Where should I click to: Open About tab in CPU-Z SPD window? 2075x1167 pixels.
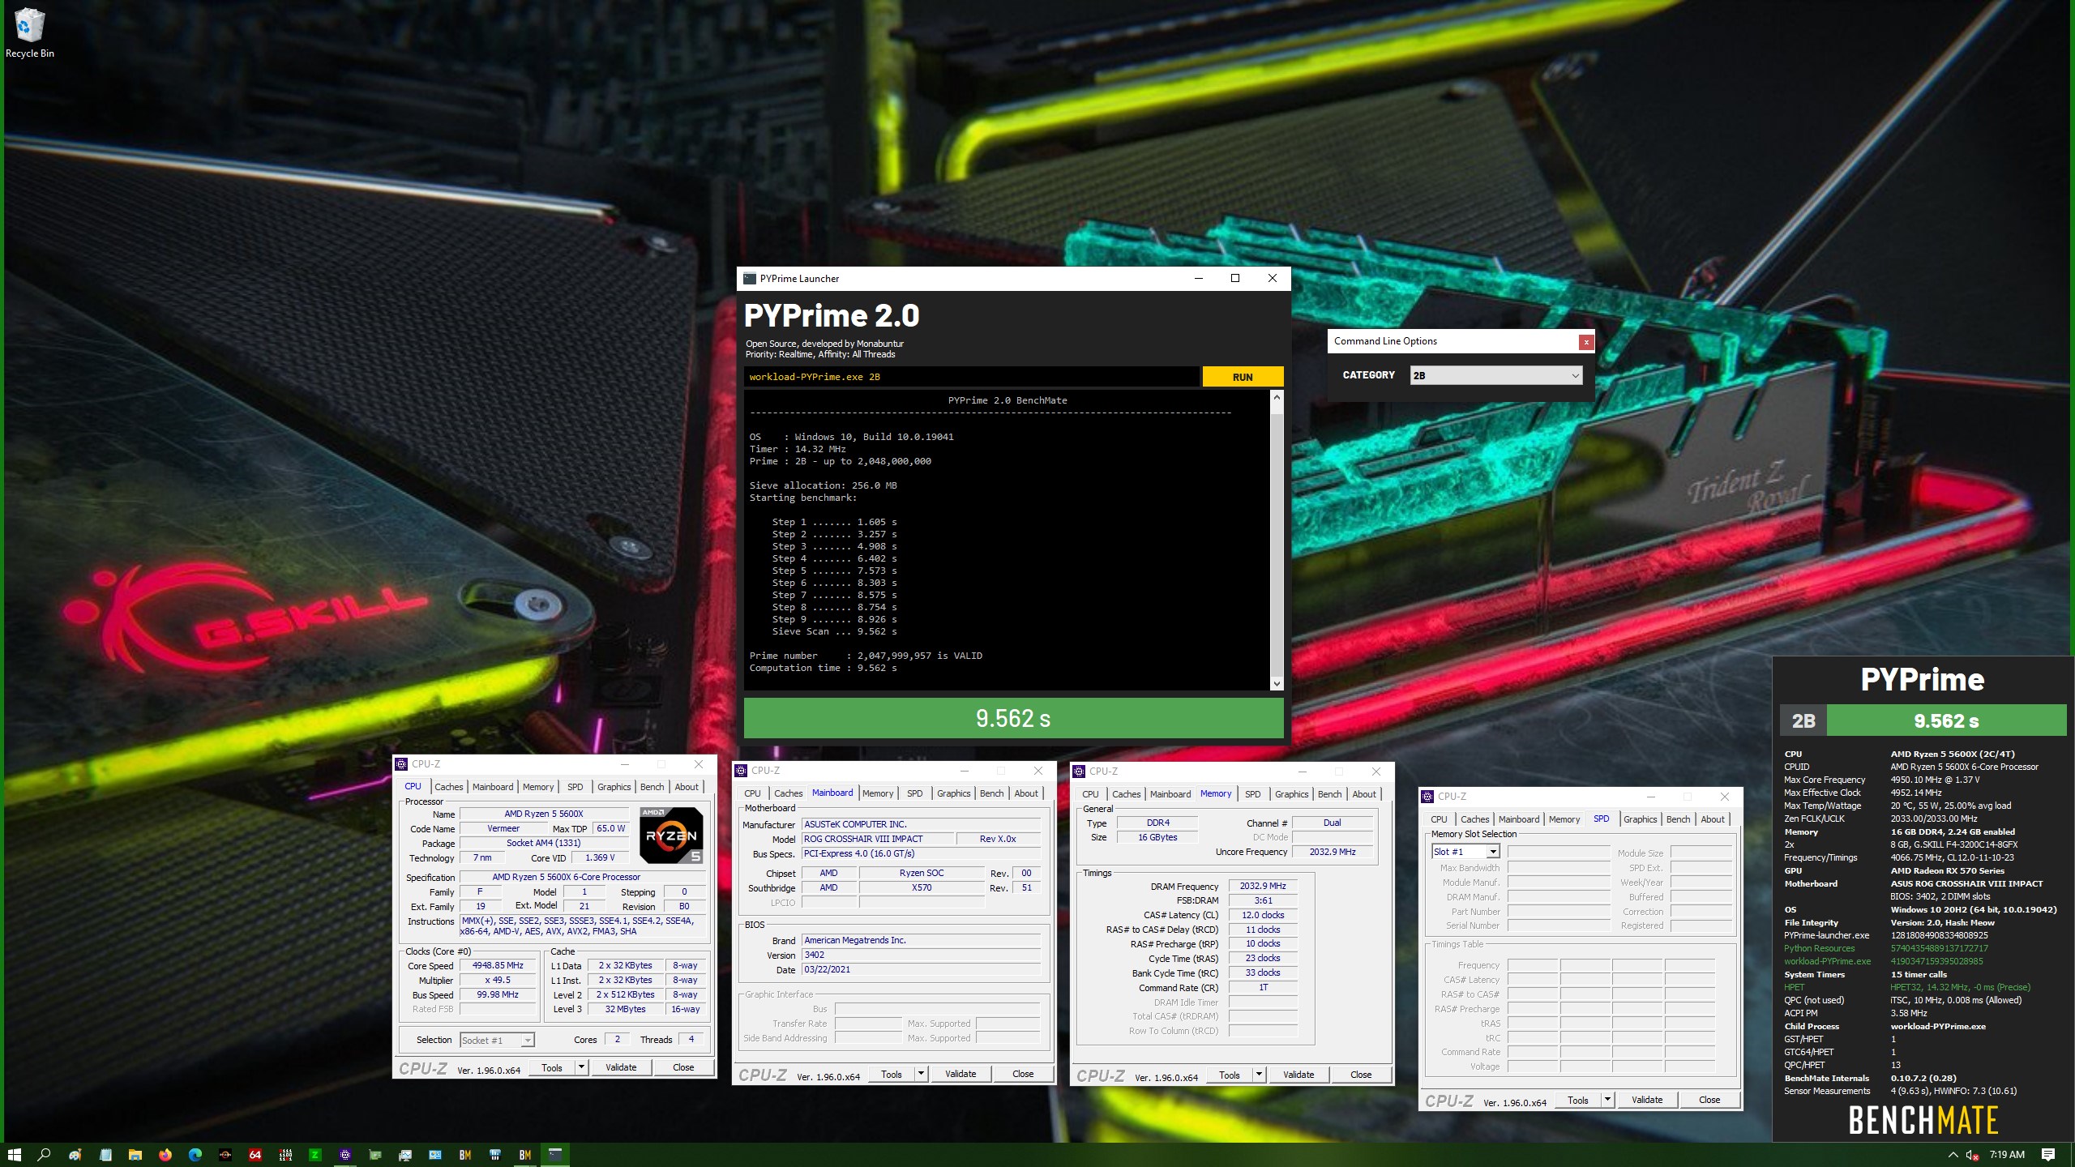(1712, 819)
